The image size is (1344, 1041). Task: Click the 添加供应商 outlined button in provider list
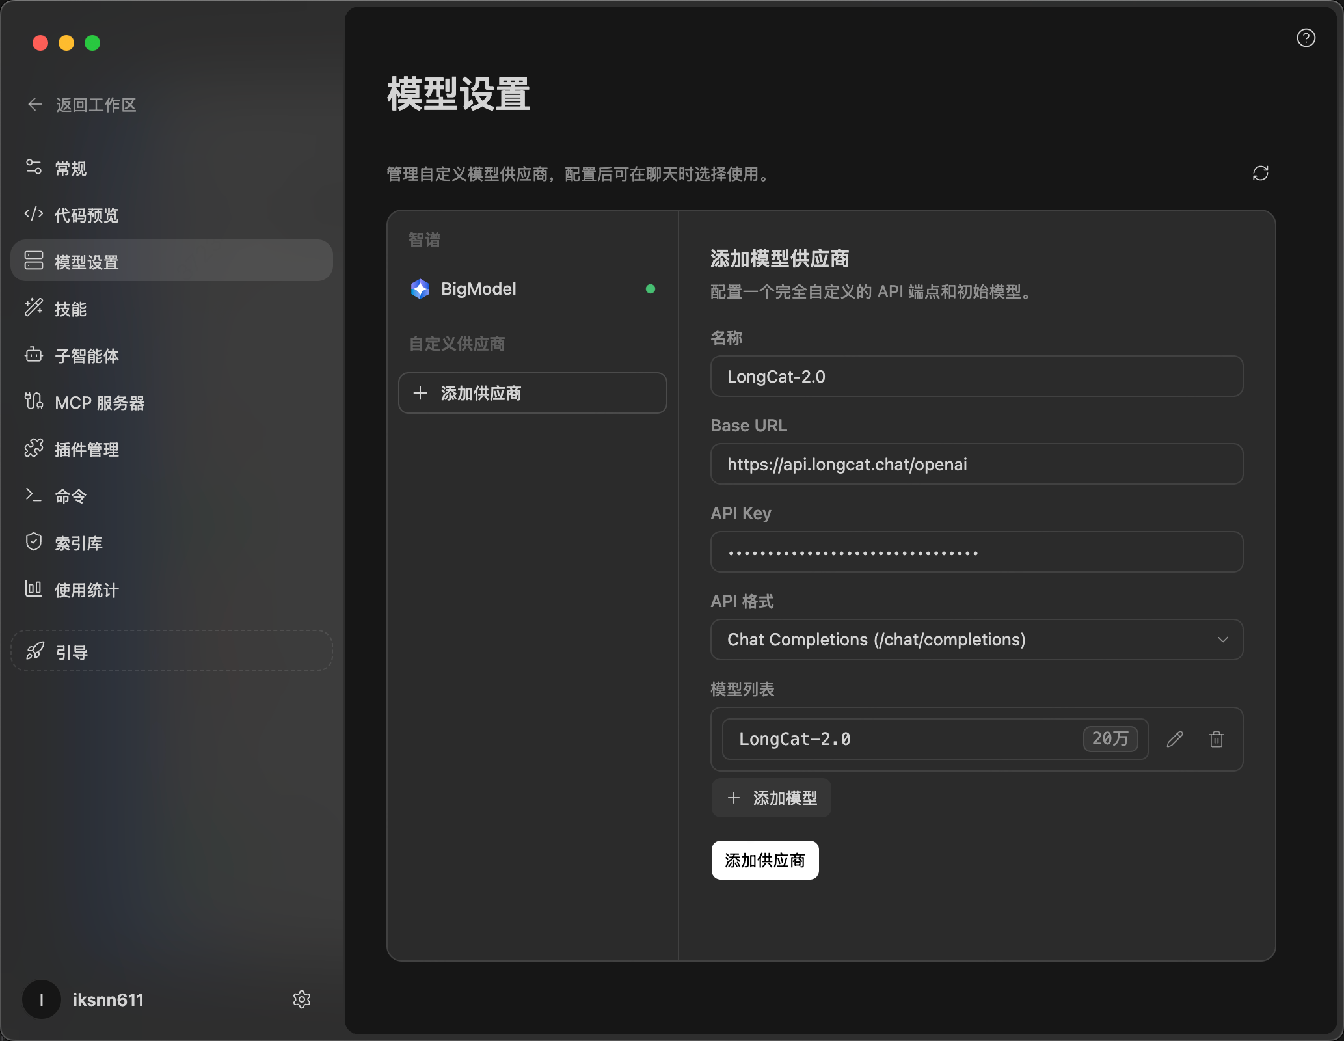(x=533, y=393)
